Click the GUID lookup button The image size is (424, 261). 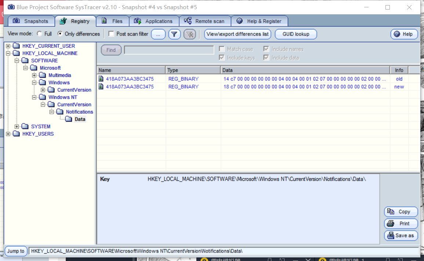[x=296, y=34]
